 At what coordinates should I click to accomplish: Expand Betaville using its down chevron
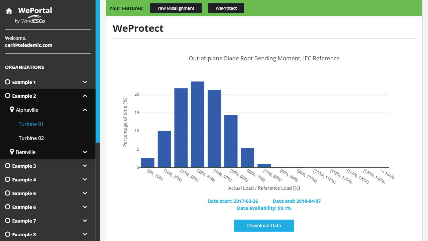click(85, 152)
